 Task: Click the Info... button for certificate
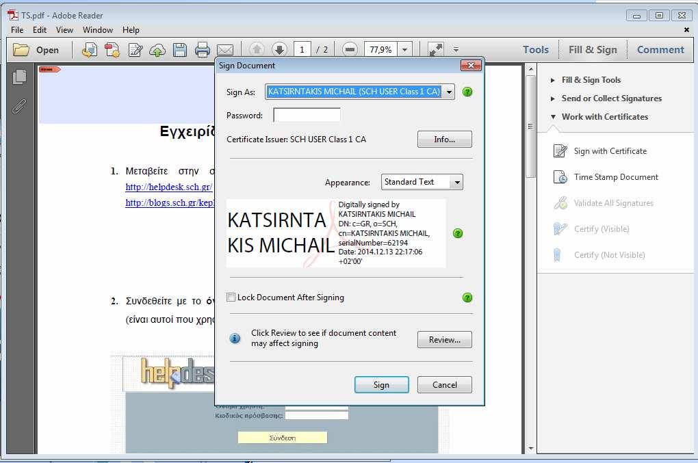point(444,140)
